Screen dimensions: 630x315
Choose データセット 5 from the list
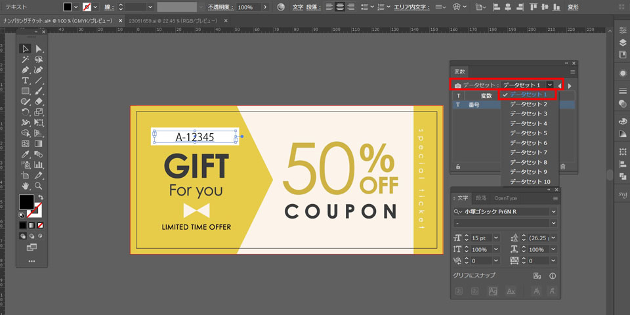click(528, 133)
